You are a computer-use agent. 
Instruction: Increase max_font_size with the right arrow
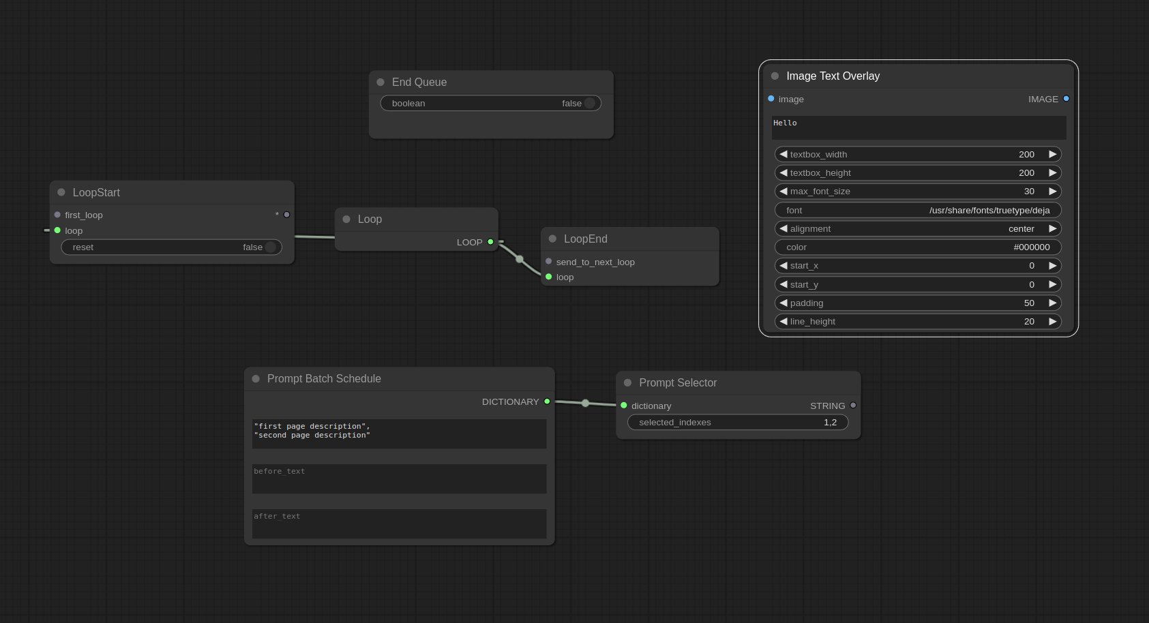[x=1053, y=192]
